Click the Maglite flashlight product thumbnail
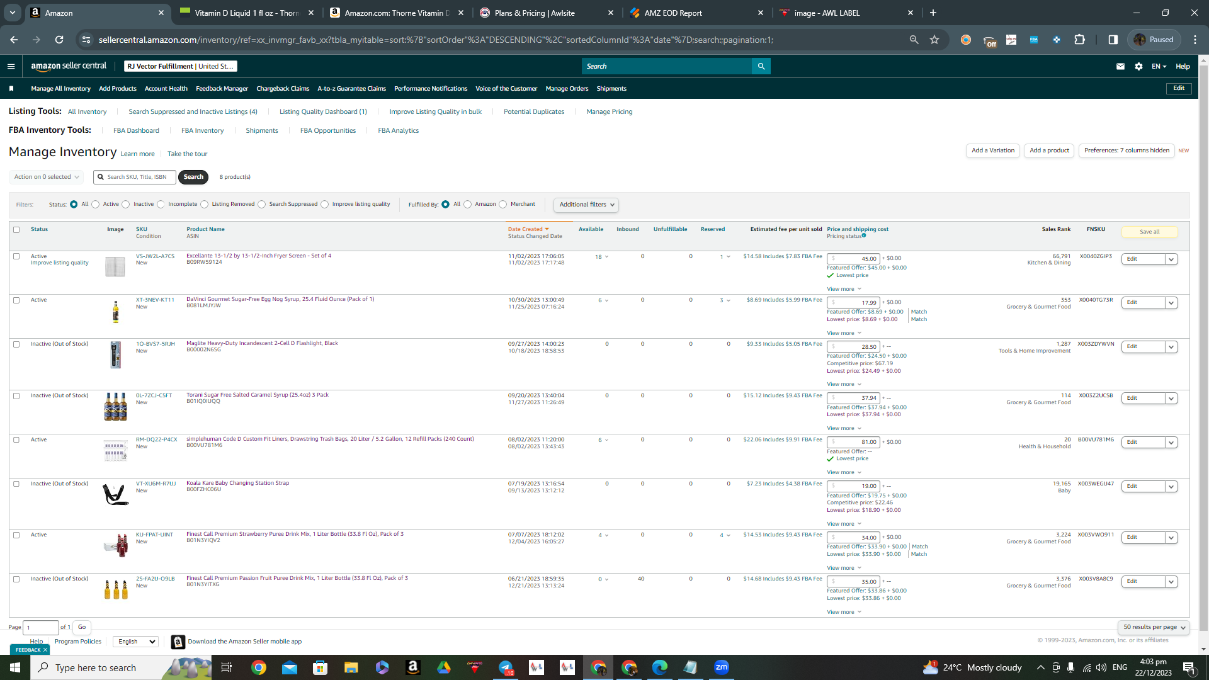1209x680 pixels. tap(115, 355)
